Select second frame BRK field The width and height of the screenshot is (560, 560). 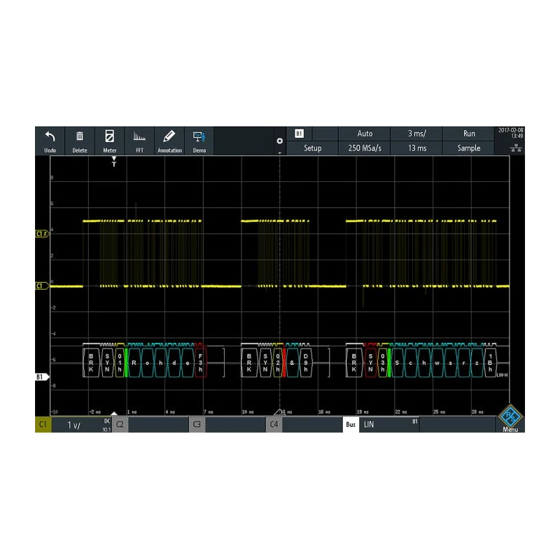point(249,363)
